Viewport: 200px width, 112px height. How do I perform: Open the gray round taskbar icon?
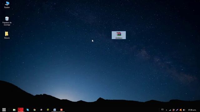[x=41, y=110]
